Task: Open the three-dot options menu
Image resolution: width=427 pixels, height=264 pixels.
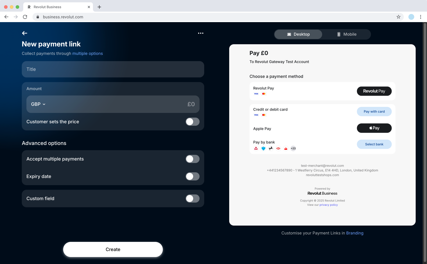Action: [200, 33]
